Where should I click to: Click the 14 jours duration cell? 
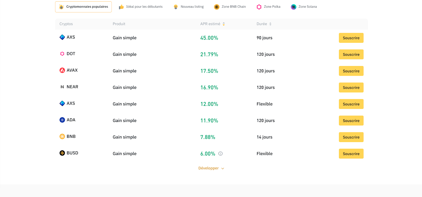click(265, 137)
